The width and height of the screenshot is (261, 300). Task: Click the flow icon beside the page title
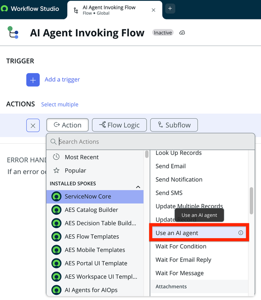click(x=13, y=32)
